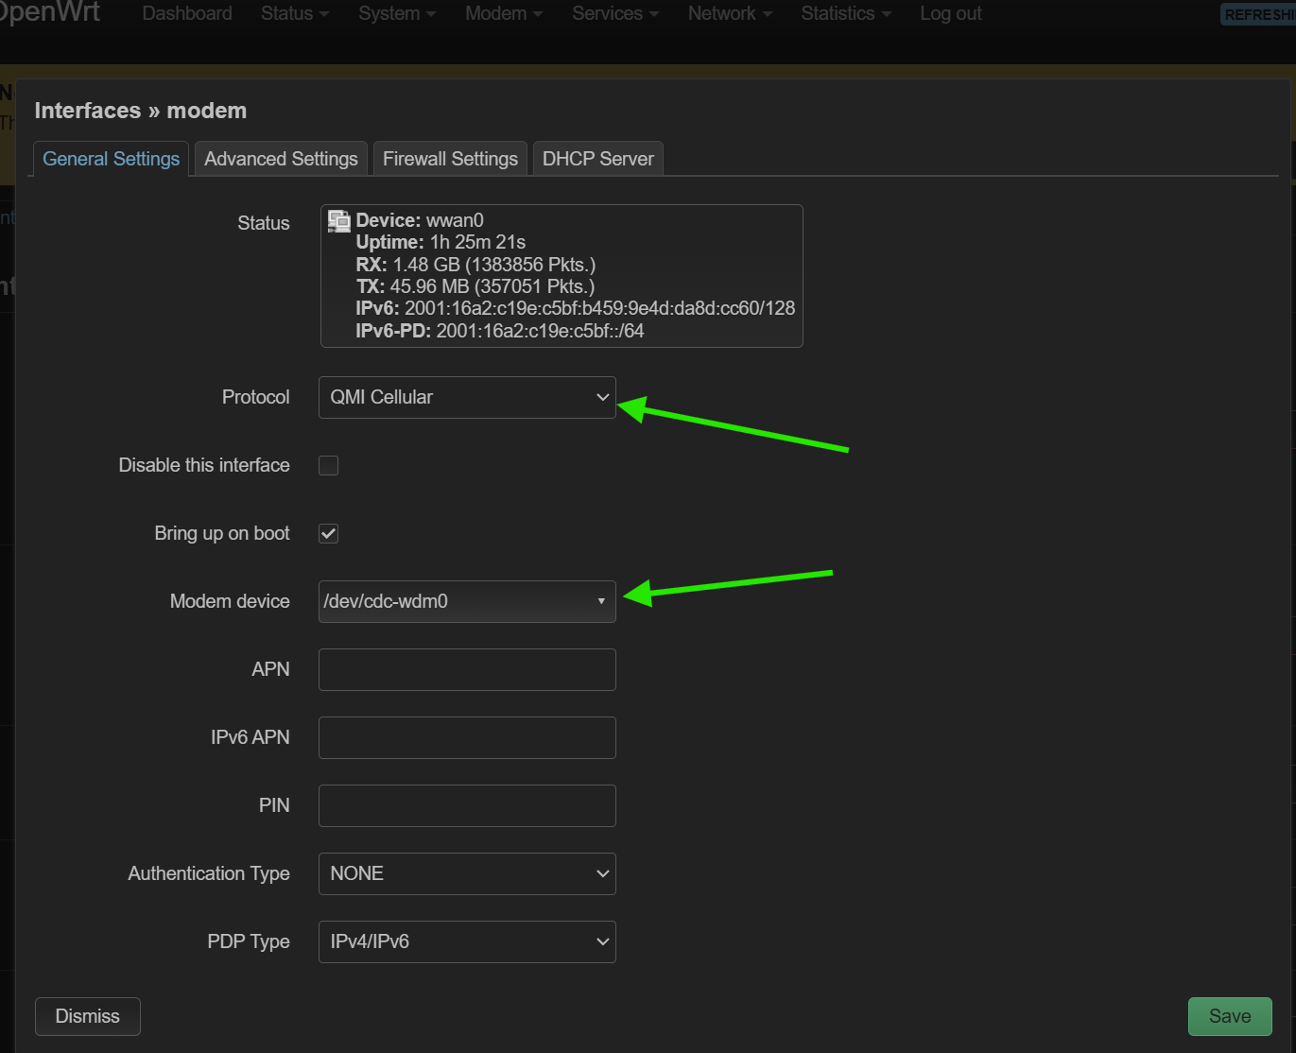1296x1053 pixels.
Task: Switch to General Settings tab
Action: point(111,159)
